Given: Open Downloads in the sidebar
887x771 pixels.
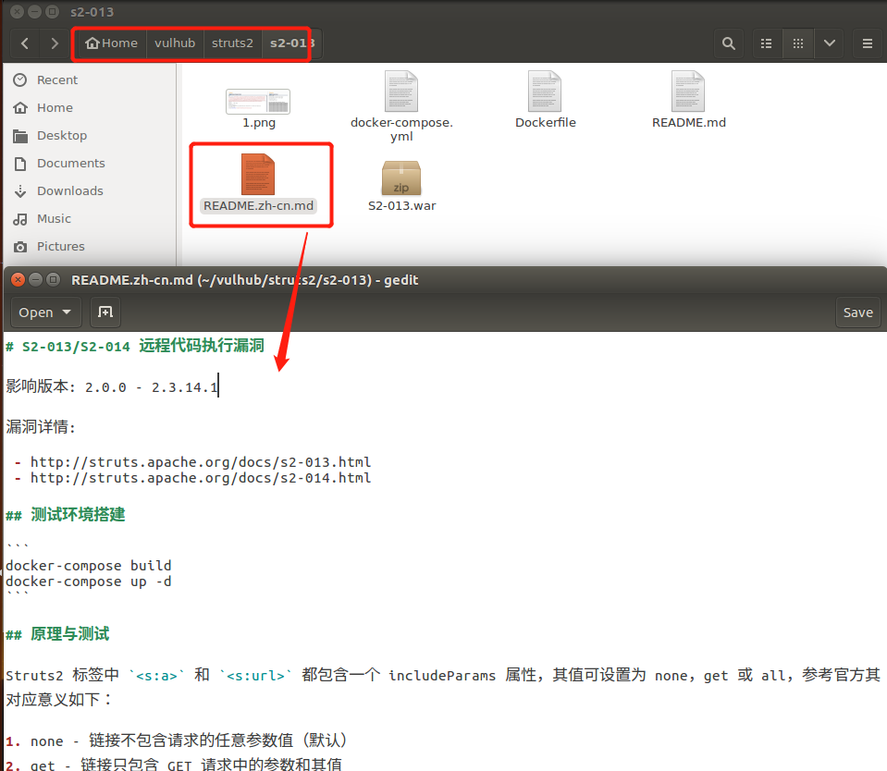Looking at the screenshot, I should pyautogui.click(x=70, y=191).
